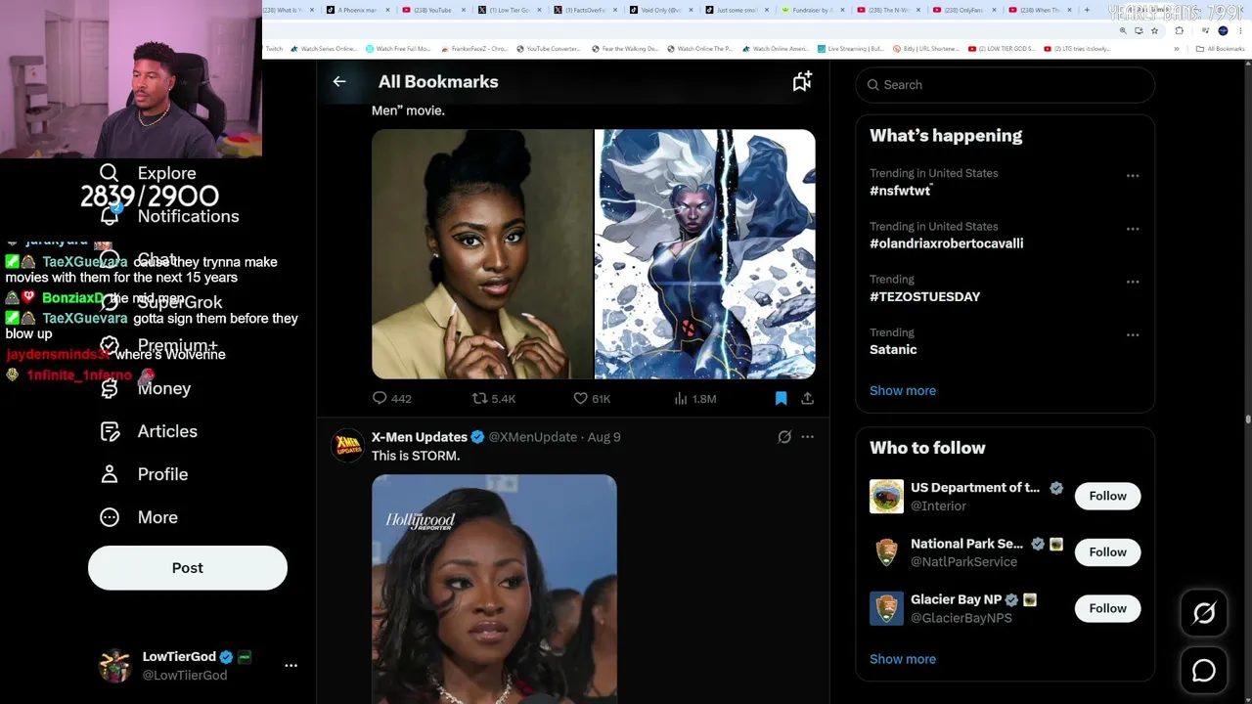1252x704 pixels.
Task: Open National Park Service avatar
Action: (x=887, y=552)
